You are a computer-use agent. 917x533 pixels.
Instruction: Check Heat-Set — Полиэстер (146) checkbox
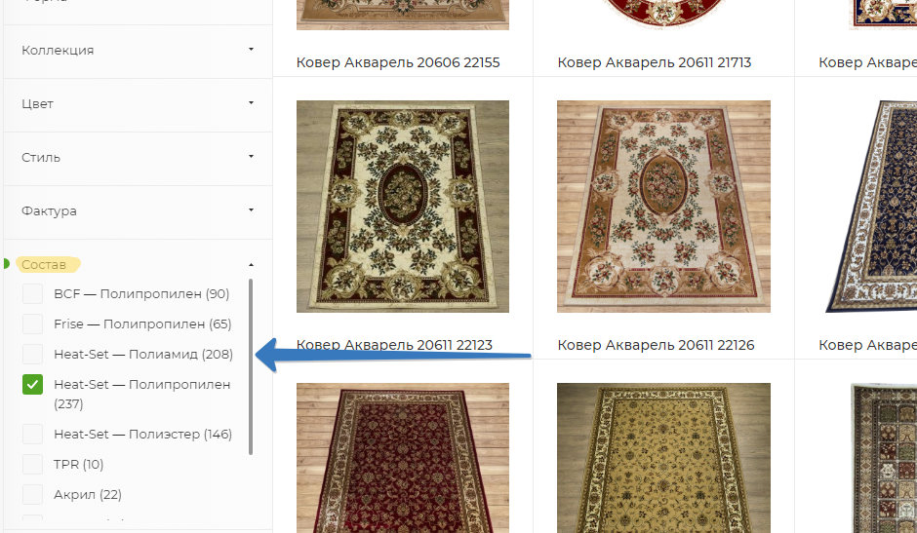pyautogui.click(x=33, y=435)
